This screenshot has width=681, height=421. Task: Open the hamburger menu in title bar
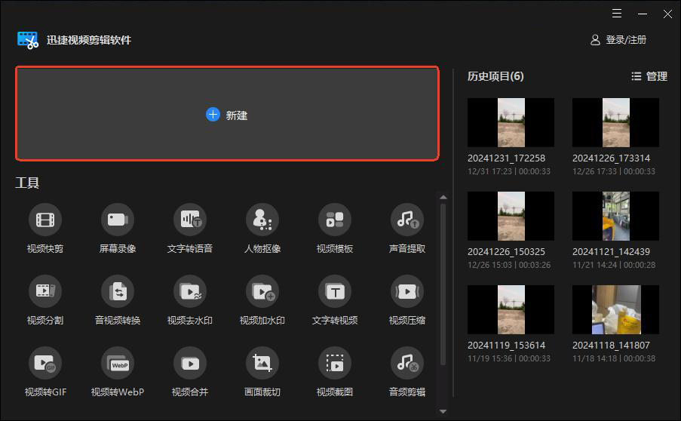[617, 14]
